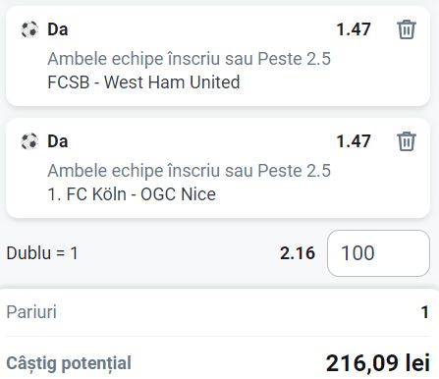
Task: Open the FCSB - West Ham United match
Action: [143, 81]
